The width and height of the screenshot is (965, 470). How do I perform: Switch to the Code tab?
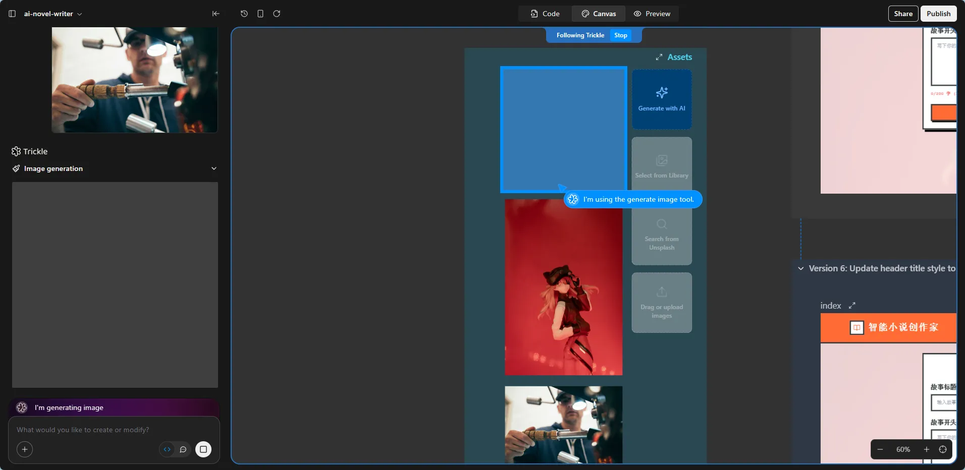coord(545,14)
